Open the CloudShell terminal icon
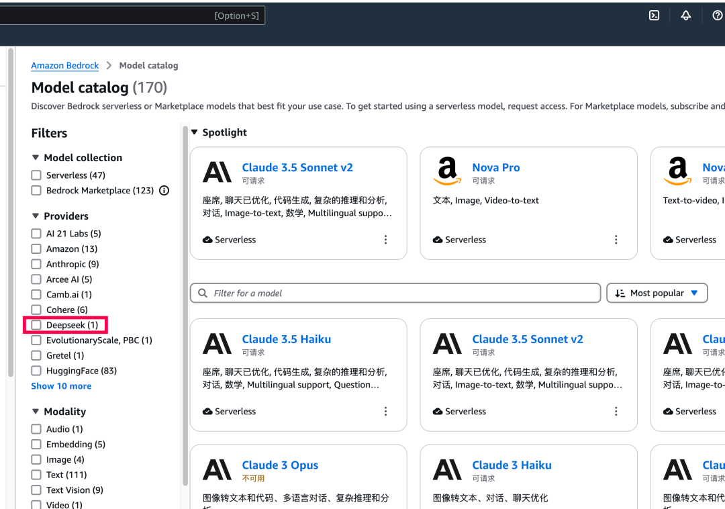 (654, 15)
